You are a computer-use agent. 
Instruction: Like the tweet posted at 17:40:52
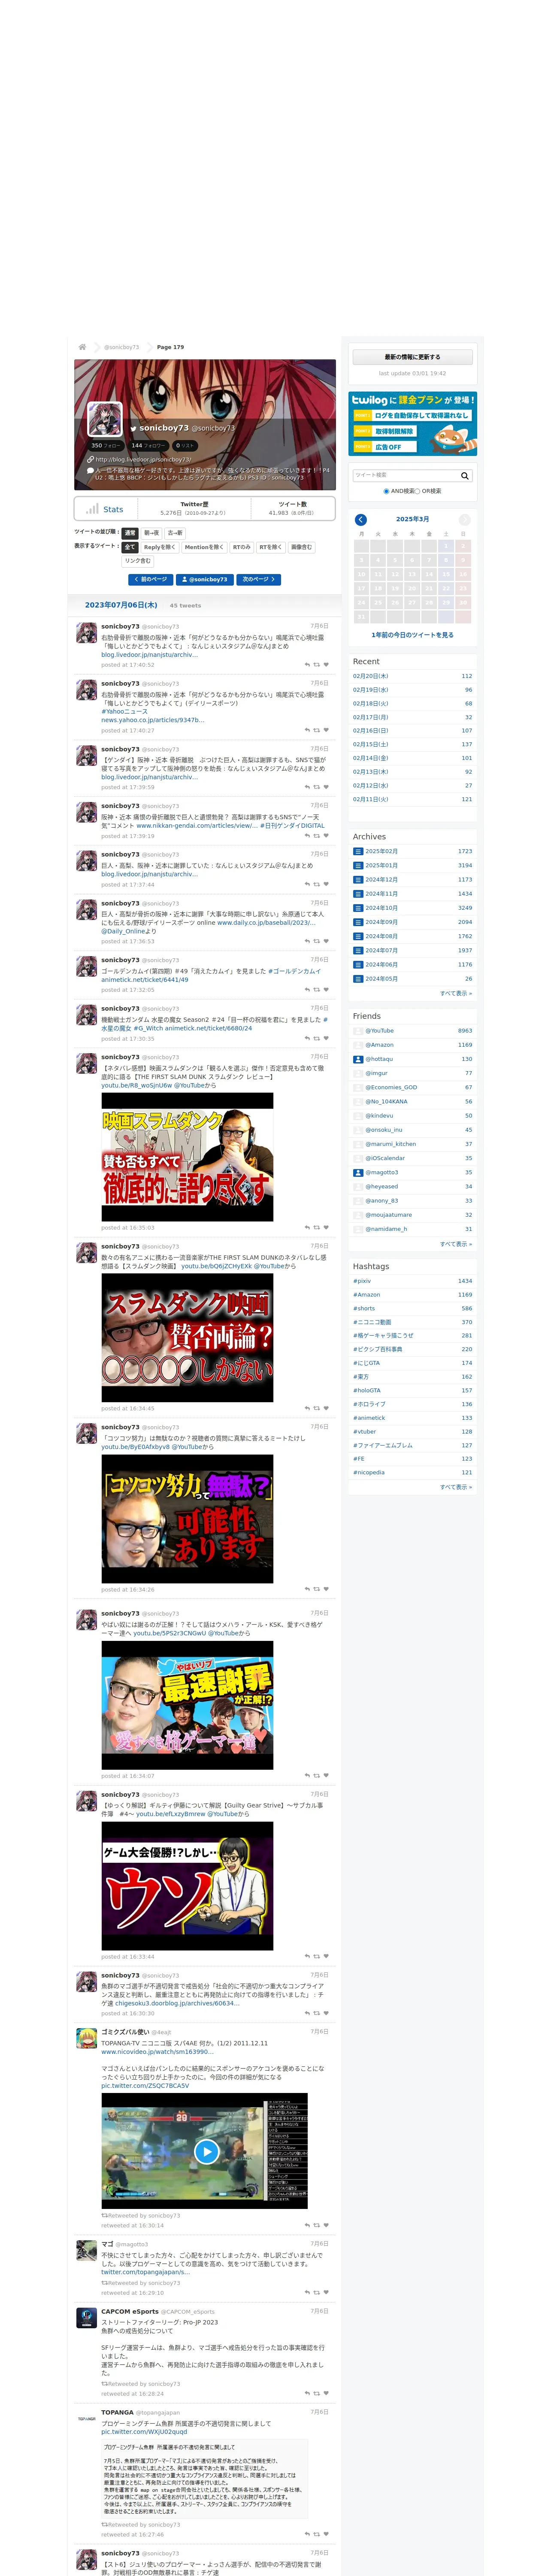pyautogui.click(x=326, y=664)
